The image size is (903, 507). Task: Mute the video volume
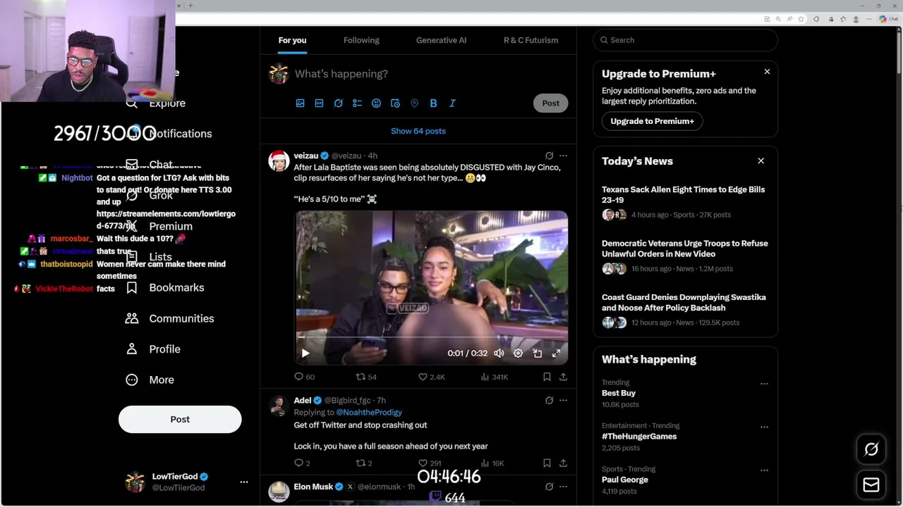pyautogui.click(x=499, y=353)
